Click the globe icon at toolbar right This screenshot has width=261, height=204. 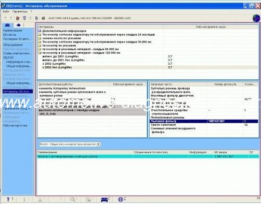click(256, 18)
